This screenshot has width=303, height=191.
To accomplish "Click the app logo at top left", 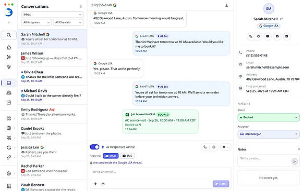I will tap(9, 12).
